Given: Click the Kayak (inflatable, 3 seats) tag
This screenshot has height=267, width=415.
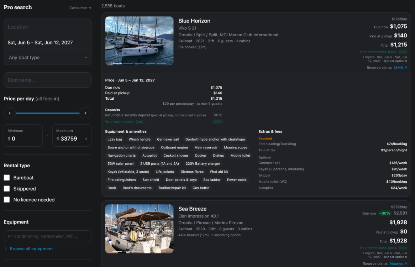Looking at the screenshot, I should pos(128,172).
